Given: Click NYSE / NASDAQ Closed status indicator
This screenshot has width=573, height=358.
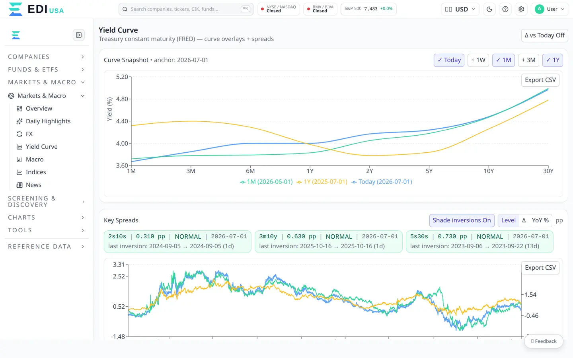Looking at the screenshot, I should [x=279, y=9].
